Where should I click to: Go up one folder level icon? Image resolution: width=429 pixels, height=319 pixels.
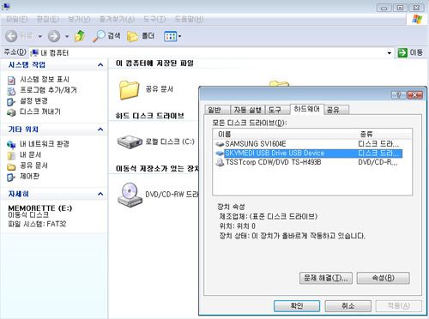point(80,36)
